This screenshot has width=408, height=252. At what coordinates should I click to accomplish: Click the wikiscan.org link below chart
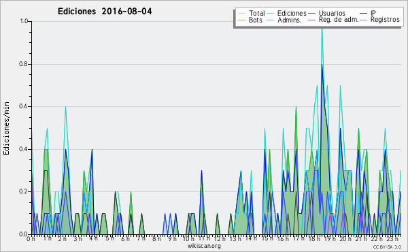204,246
